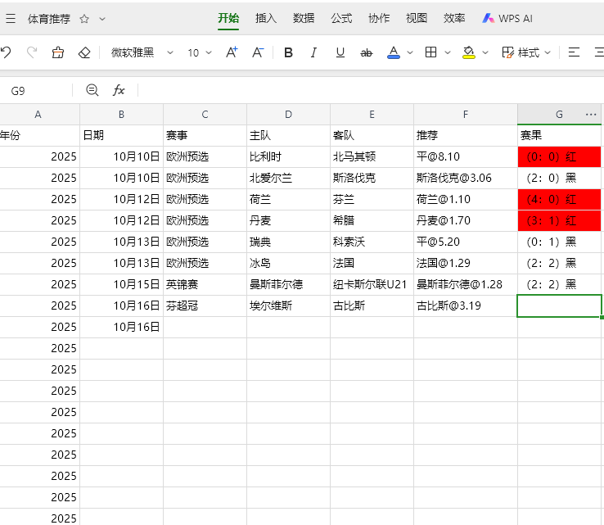Expand the document title dropdown arrow
This screenshot has height=525, width=604.
tap(102, 19)
